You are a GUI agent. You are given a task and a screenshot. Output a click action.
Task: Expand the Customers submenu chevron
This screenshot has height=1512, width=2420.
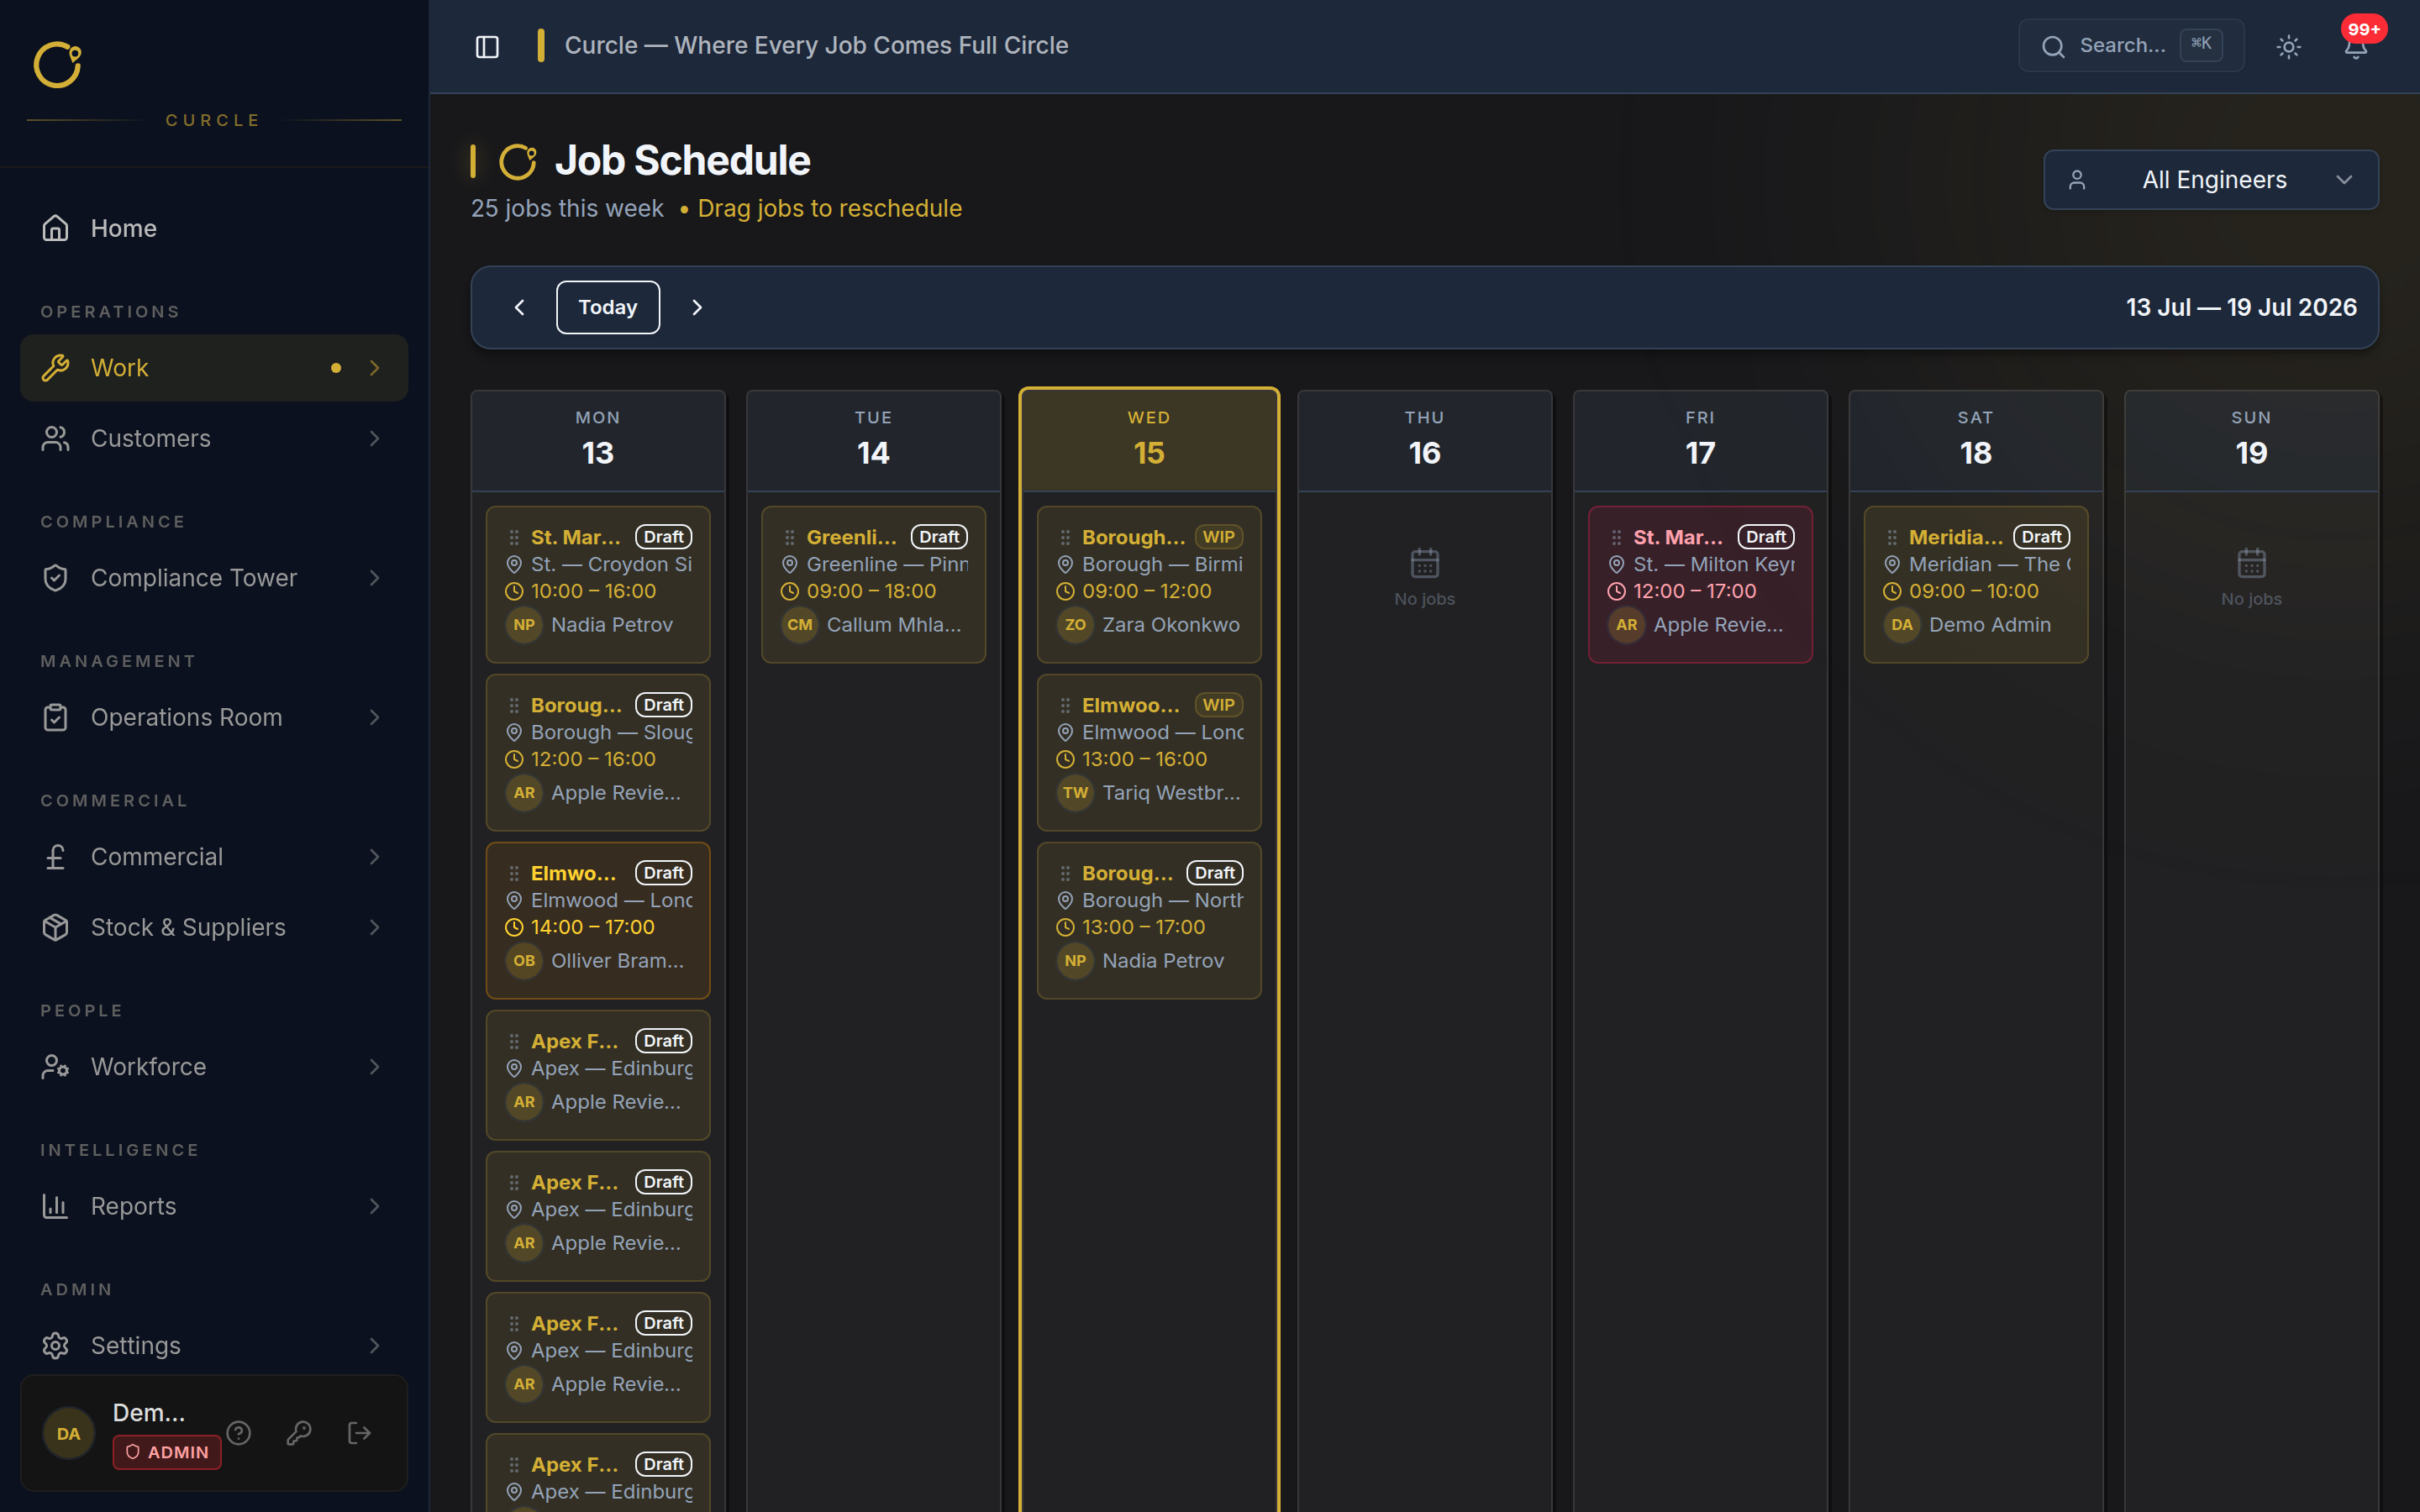[374, 438]
